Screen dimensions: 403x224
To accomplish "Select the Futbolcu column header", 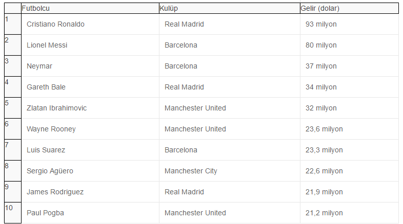I will 90,8.
